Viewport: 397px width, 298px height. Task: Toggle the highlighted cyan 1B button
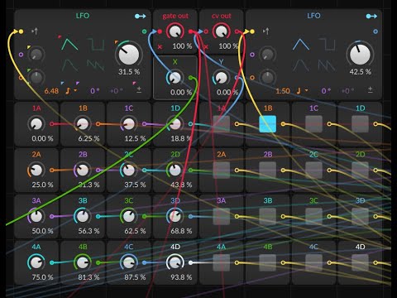point(268,124)
